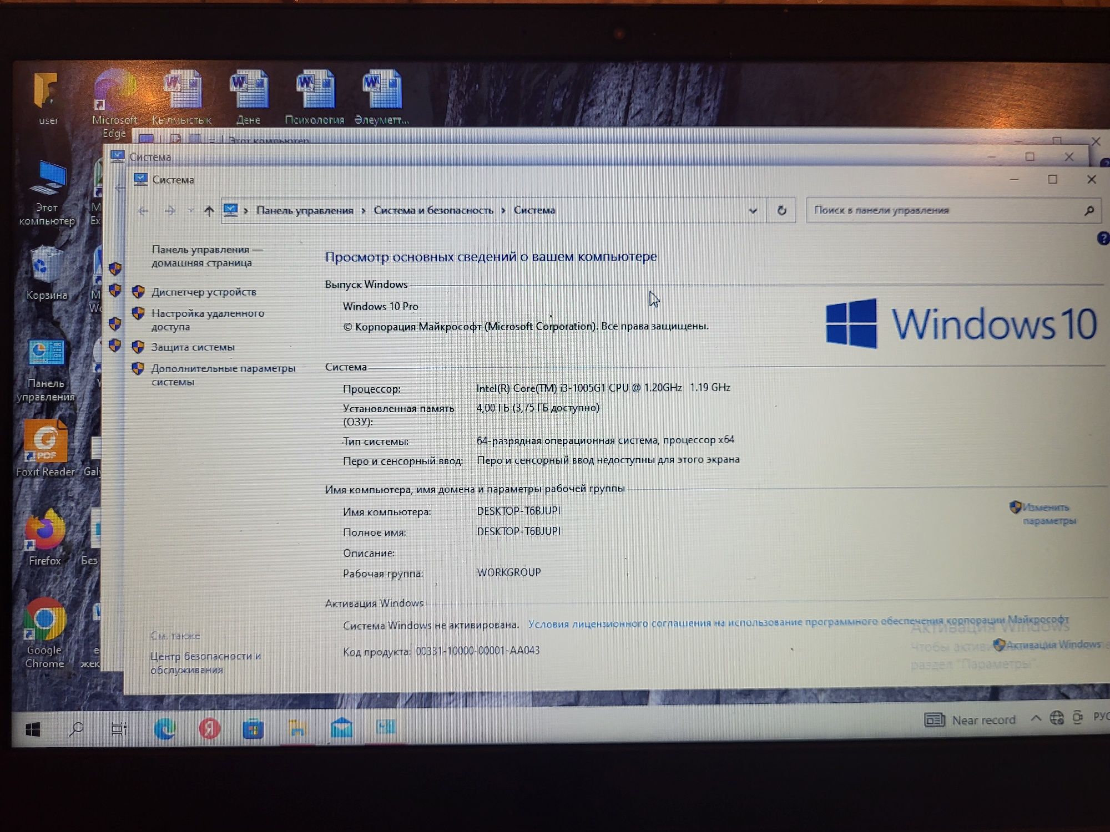Image resolution: width=1110 pixels, height=832 pixels.
Task: Click the computer name DESKTOP-T6BJUPI
Action: click(518, 511)
